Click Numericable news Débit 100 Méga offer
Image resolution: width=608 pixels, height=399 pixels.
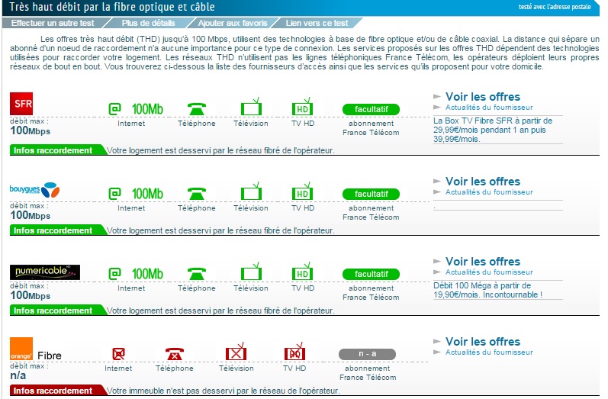487,290
